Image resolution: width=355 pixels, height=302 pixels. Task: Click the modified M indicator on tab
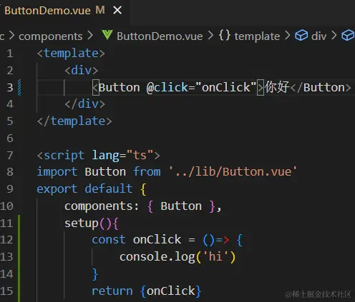pyautogui.click(x=100, y=10)
